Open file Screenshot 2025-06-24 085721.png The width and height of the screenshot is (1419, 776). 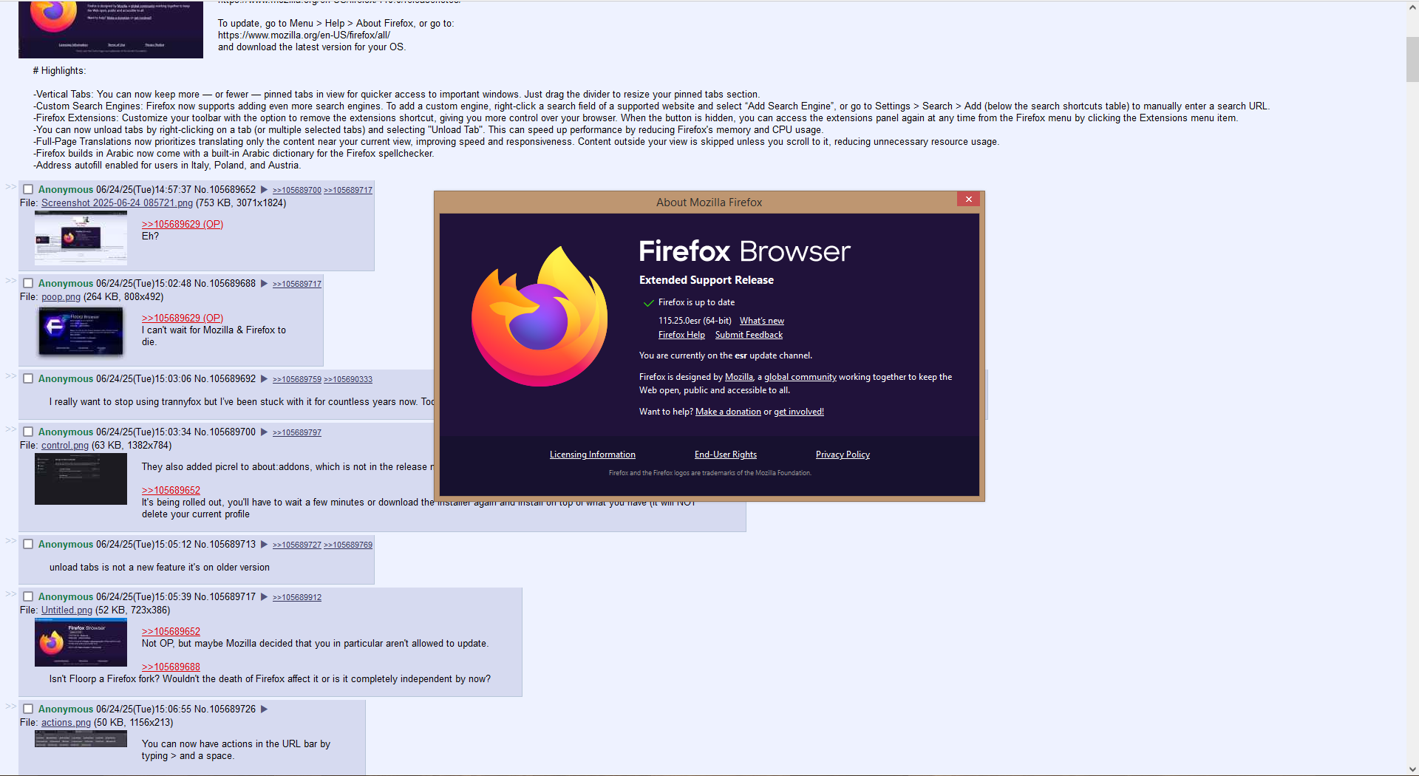point(117,203)
